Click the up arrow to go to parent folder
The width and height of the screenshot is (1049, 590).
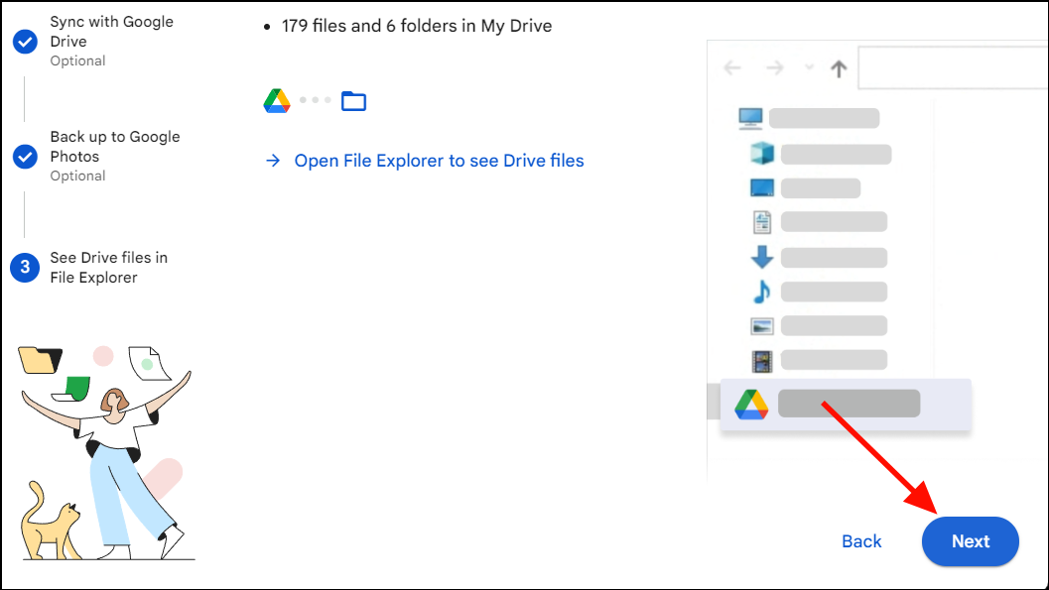(837, 65)
